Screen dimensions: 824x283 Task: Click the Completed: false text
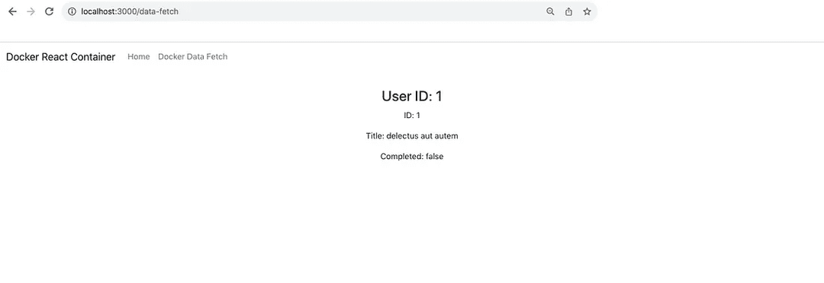tap(412, 156)
